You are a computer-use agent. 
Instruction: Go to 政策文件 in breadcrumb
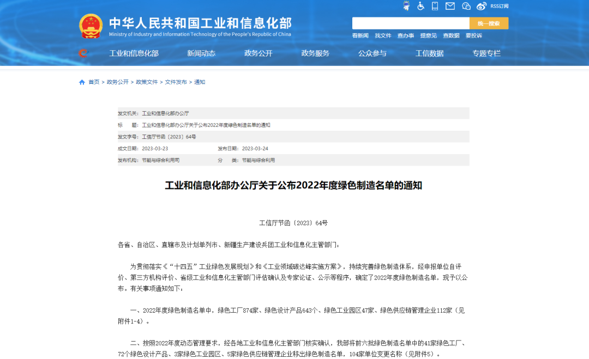[147, 82]
